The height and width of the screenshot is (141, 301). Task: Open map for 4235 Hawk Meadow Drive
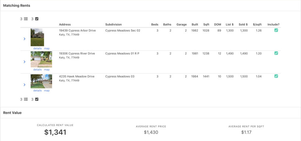point(47,91)
